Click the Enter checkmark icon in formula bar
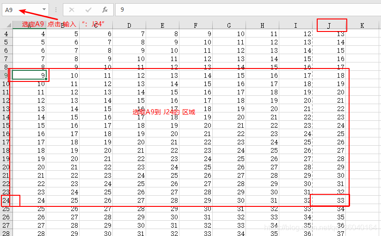This screenshot has width=381, height=236. pyautogui.click(x=88, y=9)
